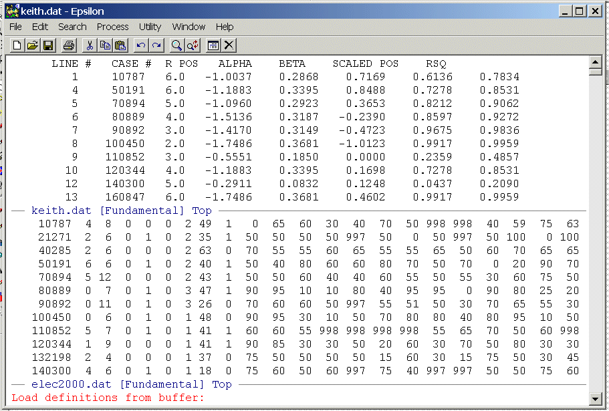The height and width of the screenshot is (411, 609).
Task: Cut selection with the scissors icon
Action: click(x=90, y=45)
